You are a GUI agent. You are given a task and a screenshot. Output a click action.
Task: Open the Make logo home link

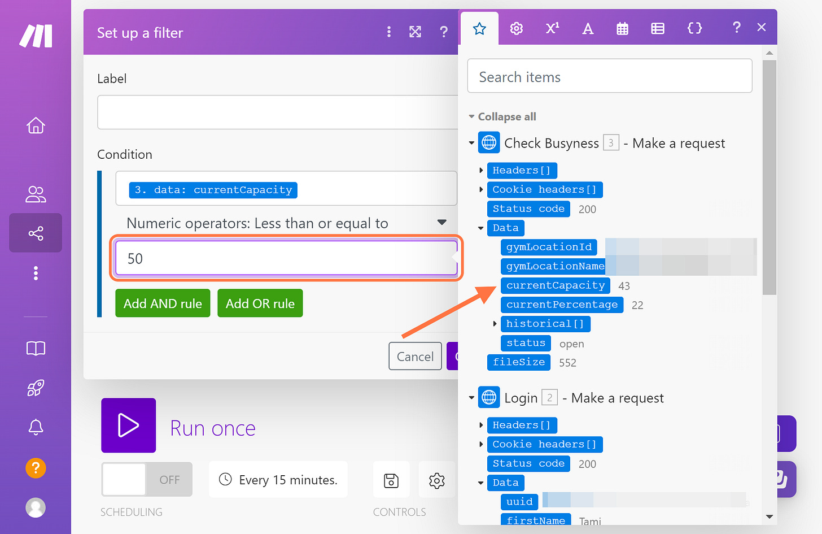pos(36,36)
